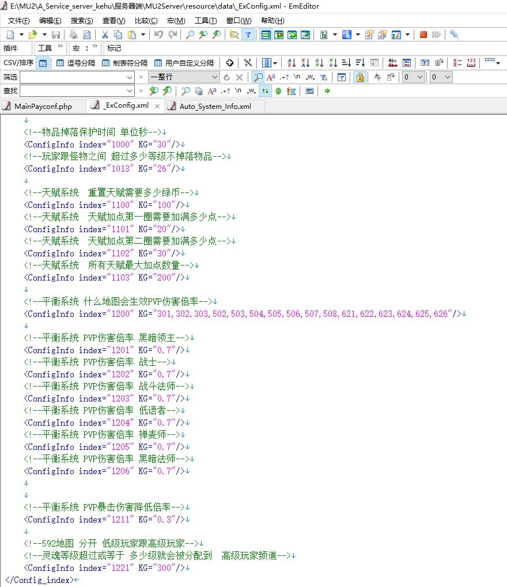Sort ascending A to Z
The width and height of the screenshot is (507, 587).
[x=292, y=63]
